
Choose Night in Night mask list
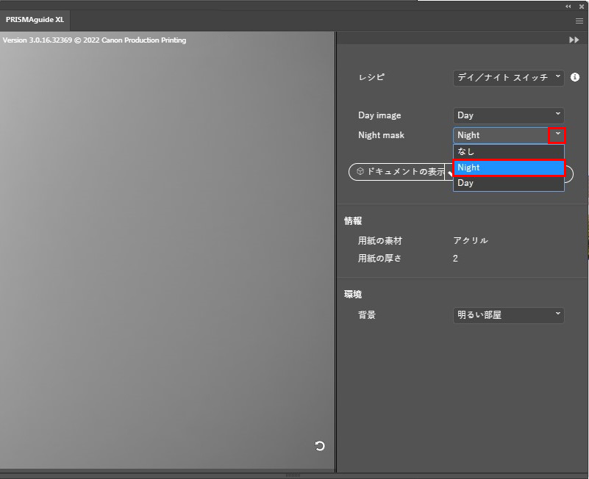[x=509, y=168]
